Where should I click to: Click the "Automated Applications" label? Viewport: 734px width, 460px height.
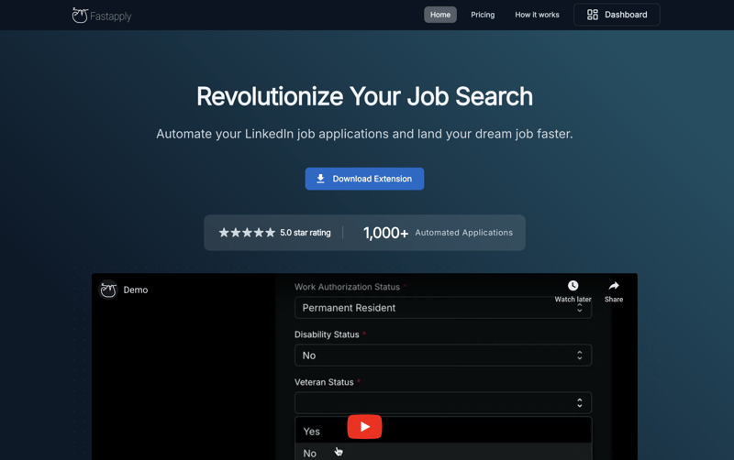click(464, 233)
